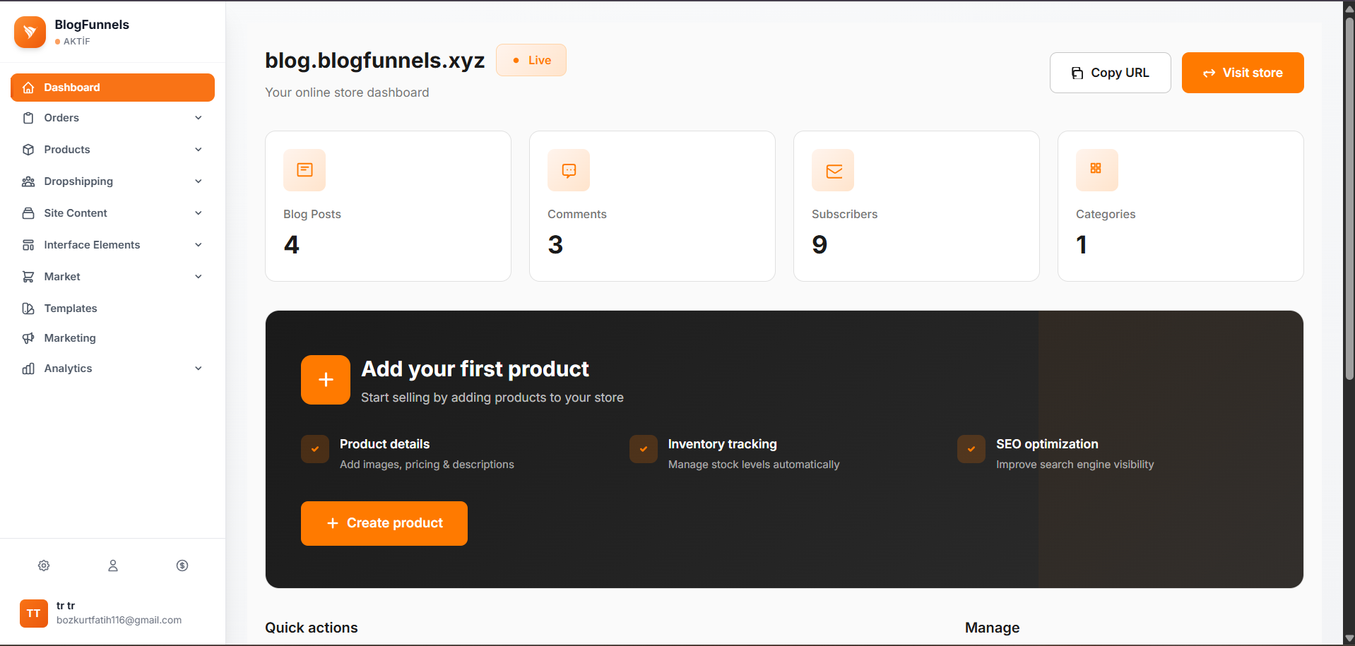Select the Templates icon
This screenshot has width=1355, height=646.
point(28,309)
